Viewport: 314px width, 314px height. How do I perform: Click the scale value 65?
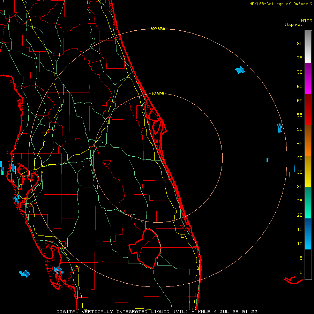(300, 87)
